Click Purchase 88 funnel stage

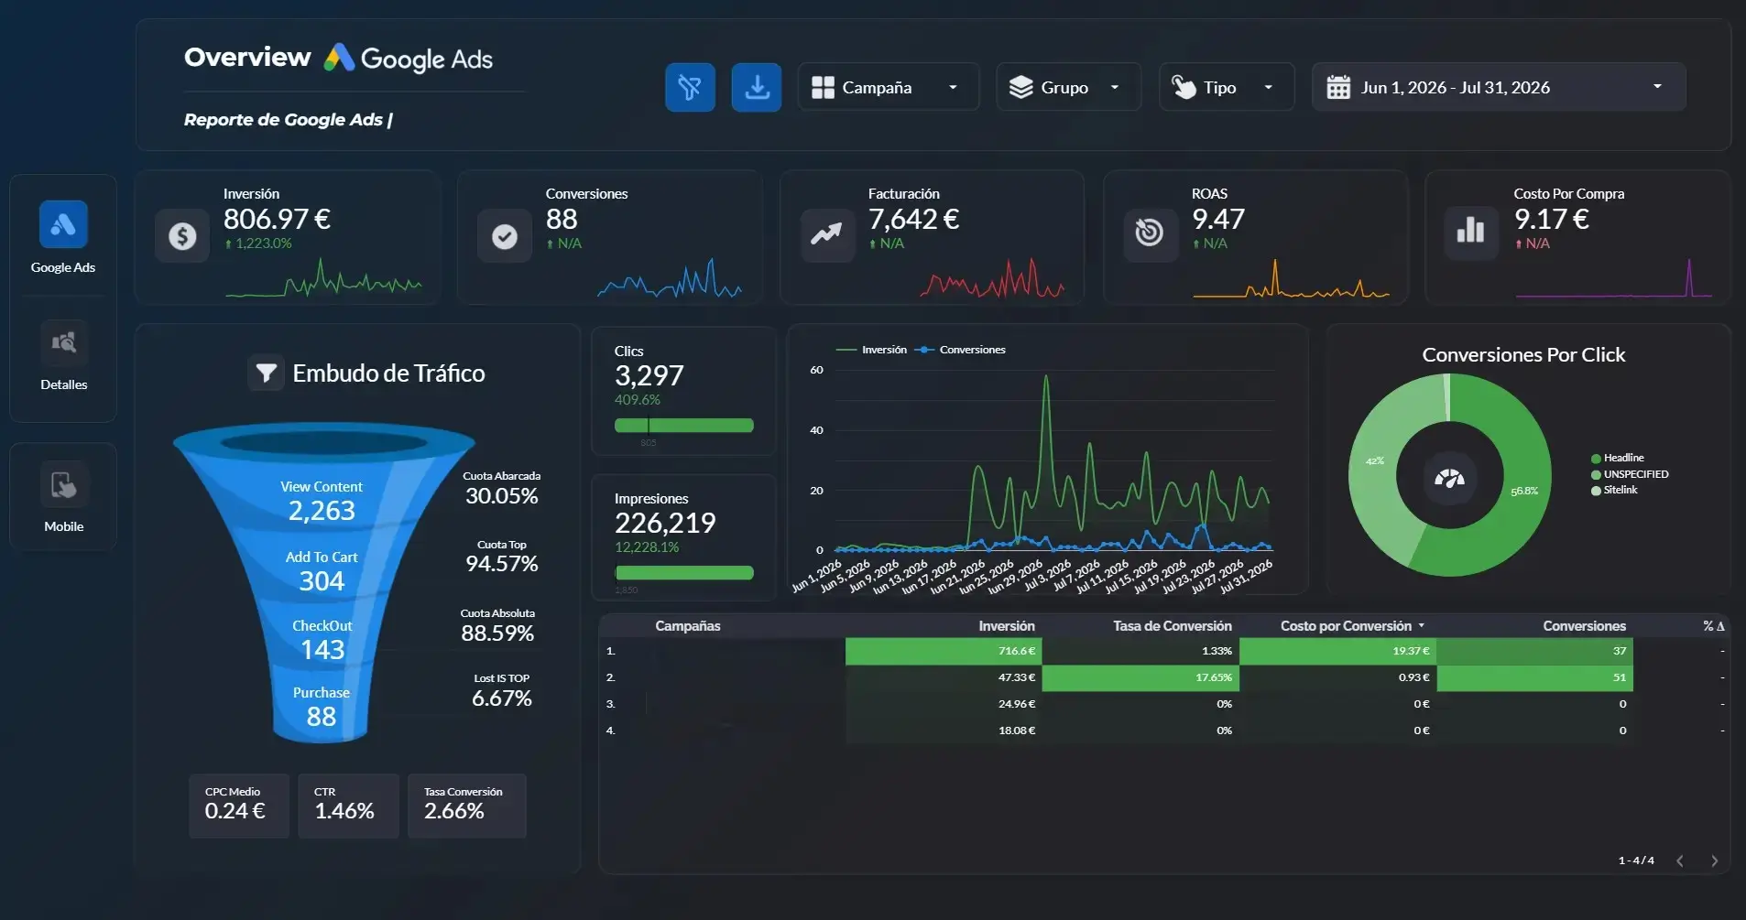(x=322, y=707)
